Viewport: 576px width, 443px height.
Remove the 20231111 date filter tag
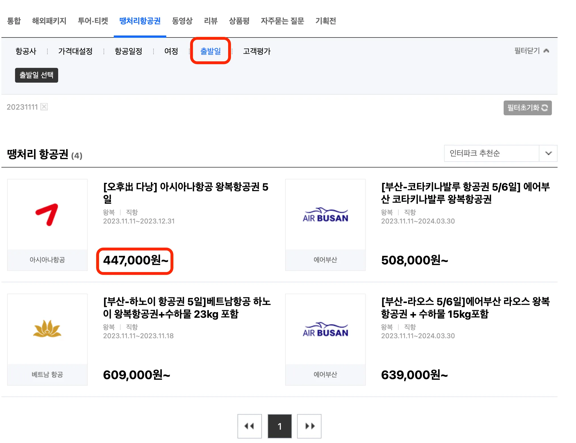pyautogui.click(x=44, y=107)
